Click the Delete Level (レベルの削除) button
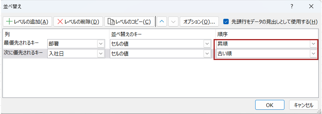 (x=78, y=22)
